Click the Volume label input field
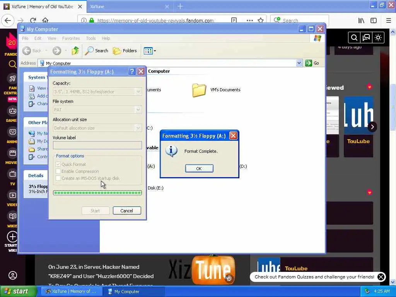 coord(97,145)
